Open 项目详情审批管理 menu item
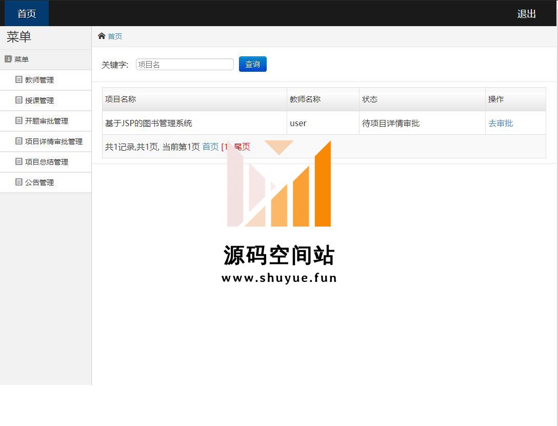 (x=54, y=141)
